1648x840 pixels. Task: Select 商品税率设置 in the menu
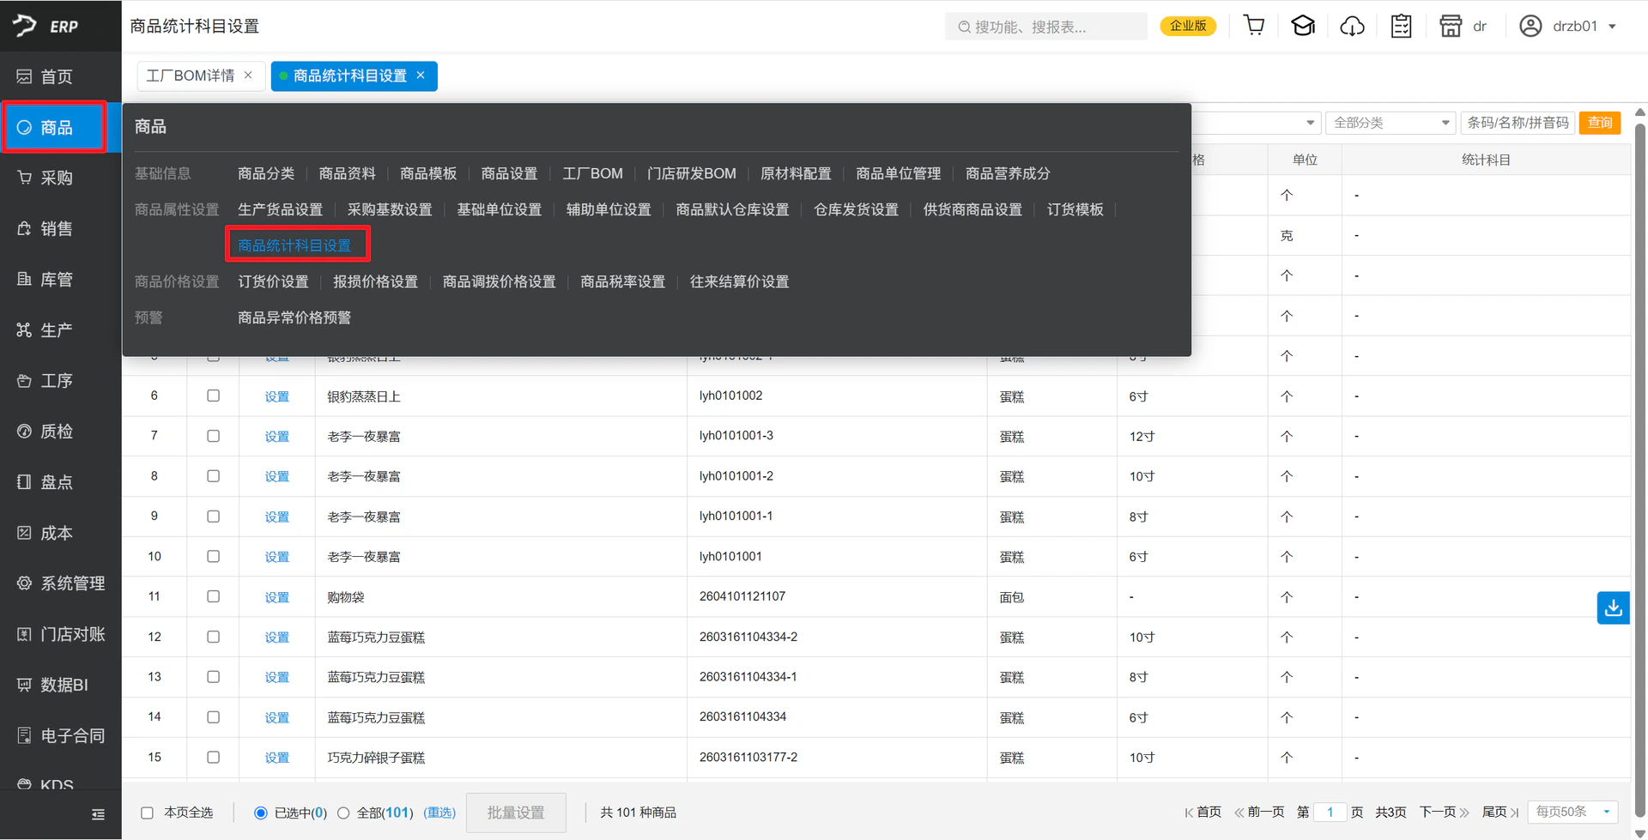(x=622, y=281)
